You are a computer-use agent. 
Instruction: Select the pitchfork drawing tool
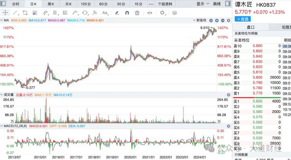[95, 13]
